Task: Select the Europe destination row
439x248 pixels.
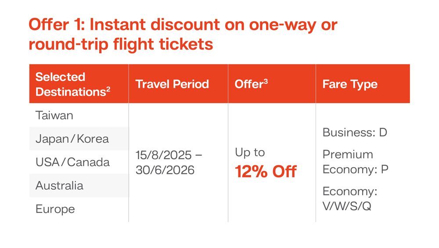Action: [x=79, y=209]
